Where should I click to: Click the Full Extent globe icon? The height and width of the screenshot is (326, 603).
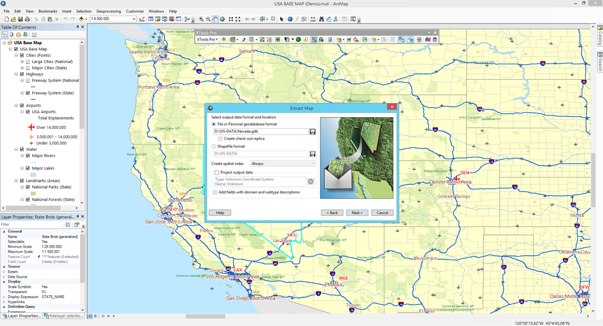coord(222,19)
